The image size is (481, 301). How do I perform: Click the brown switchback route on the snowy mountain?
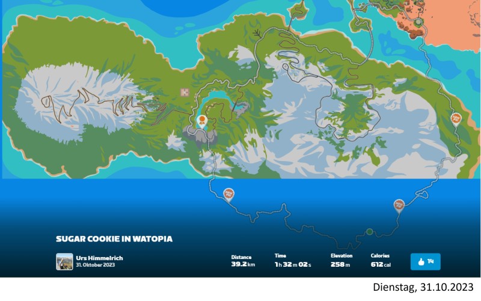point(90,104)
